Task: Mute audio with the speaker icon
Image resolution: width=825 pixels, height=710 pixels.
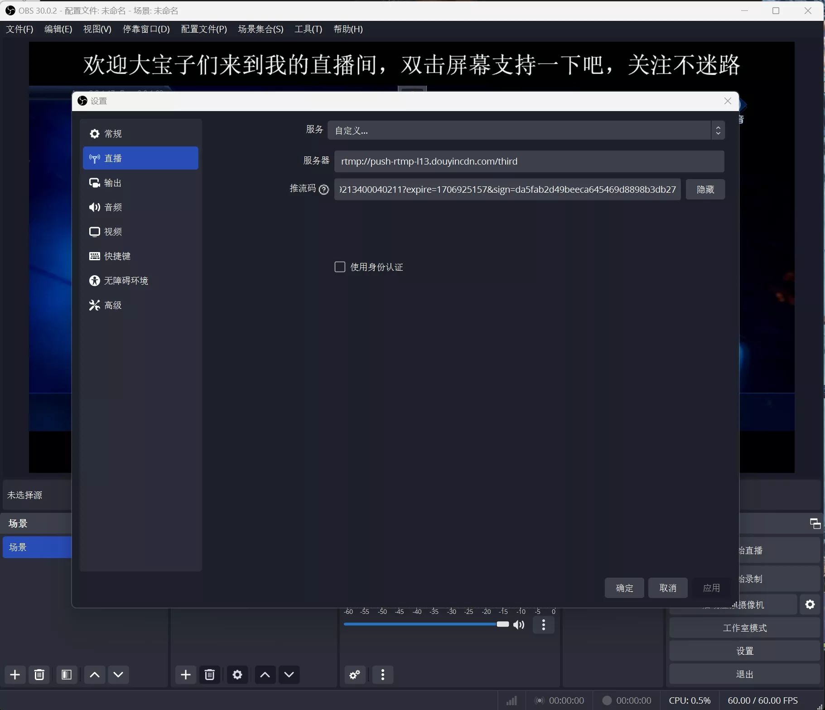Action: 519,625
